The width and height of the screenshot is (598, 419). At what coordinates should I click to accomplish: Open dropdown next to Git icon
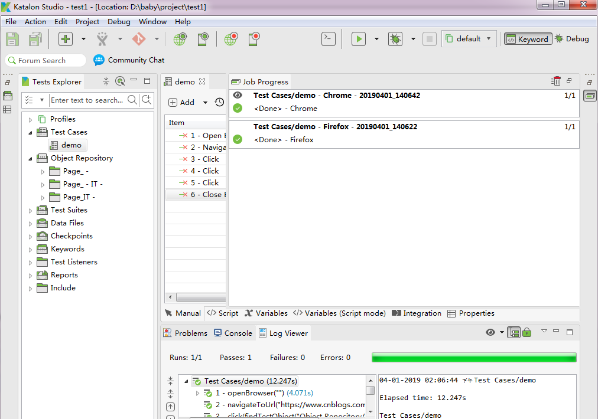click(157, 39)
